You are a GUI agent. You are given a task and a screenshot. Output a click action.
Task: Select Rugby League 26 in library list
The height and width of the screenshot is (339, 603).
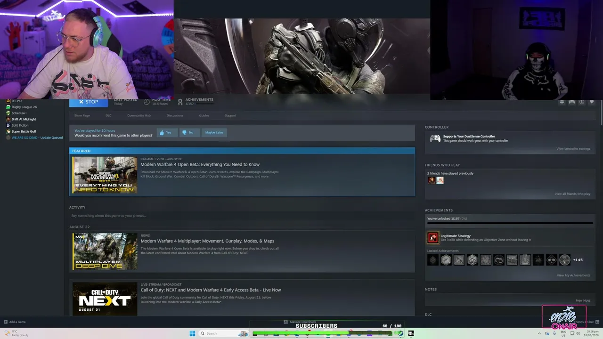coord(24,107)
